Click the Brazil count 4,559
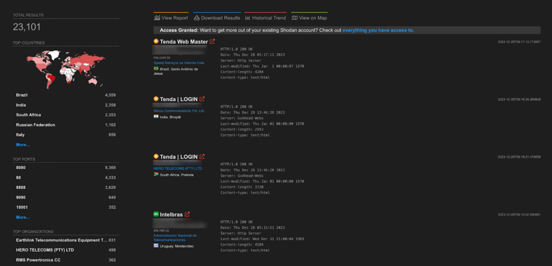Image resolution: width=552 pixels, height=266 pixels. [x=110, y=95]
